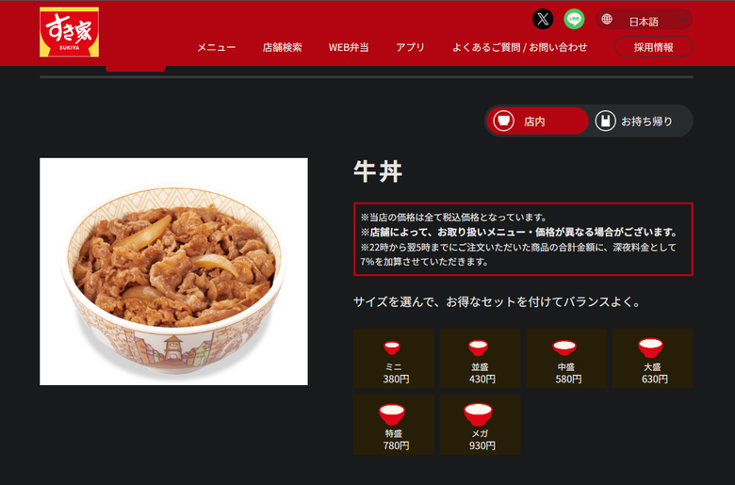
Task: Open the 店舗検索 navigation item
Action: pyautogui.click(x=282, y=47)
